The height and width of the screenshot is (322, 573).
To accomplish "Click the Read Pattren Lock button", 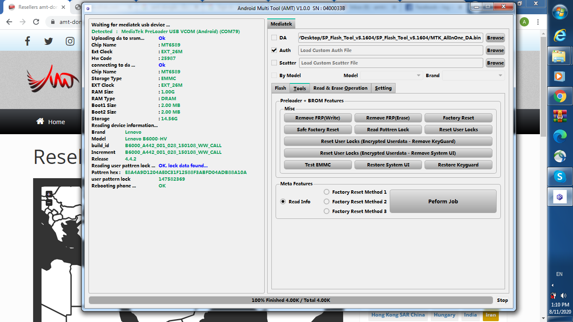I will pos(388,130).
